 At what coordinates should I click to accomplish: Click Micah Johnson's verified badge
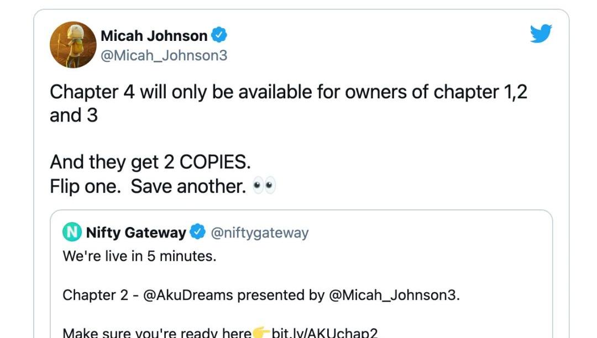(219, 36)
